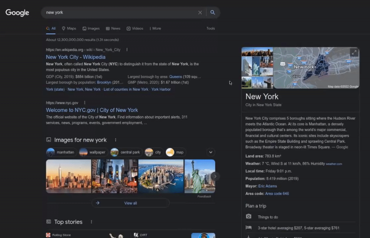Switch to the Maps tab
Image resolution: width=370 pixels, height=238 pixels.
pyautogui.click(x=69, y=28)
